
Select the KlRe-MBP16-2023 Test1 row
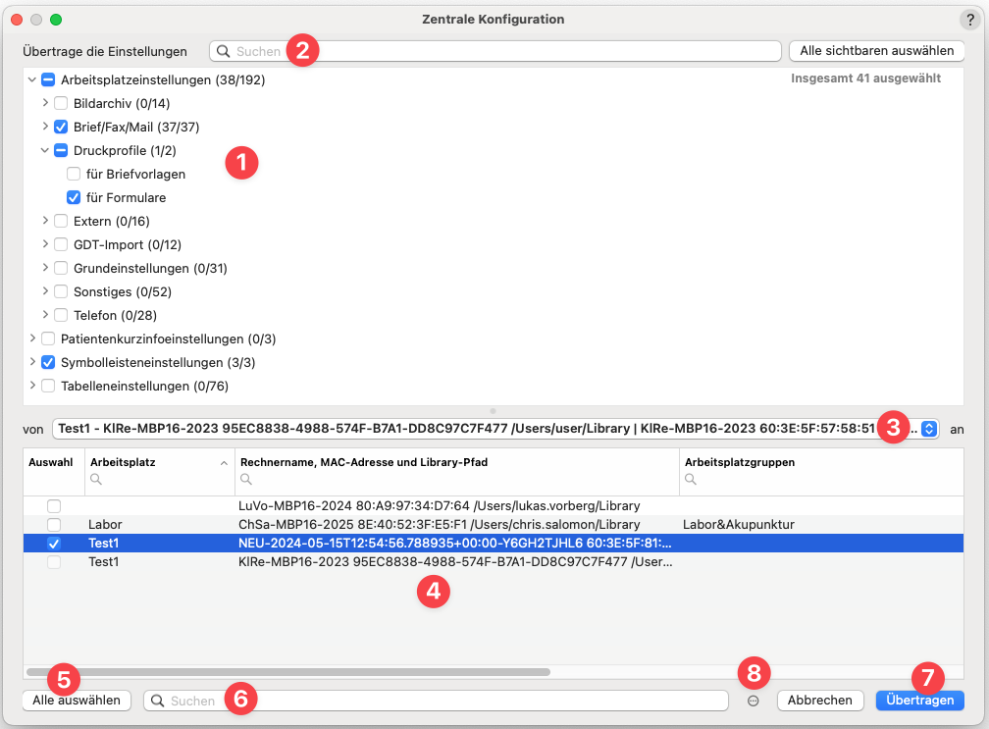point(494,562)
